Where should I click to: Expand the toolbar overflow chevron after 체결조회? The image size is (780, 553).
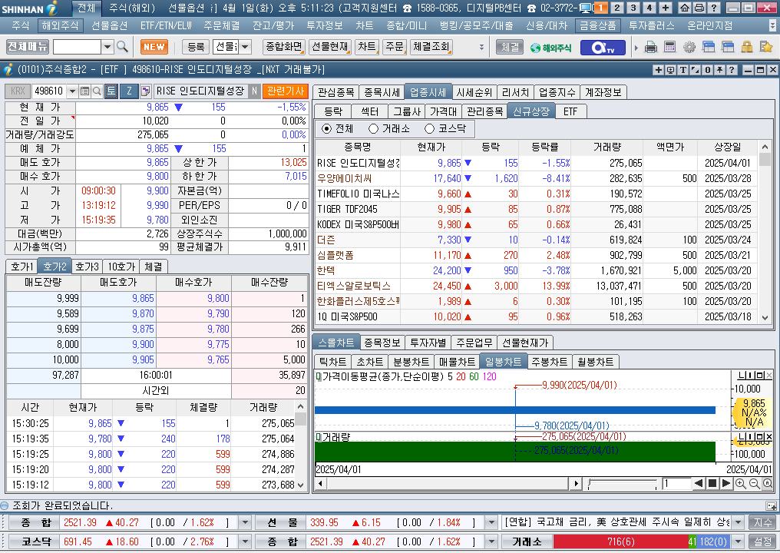(x=481, y=48)
